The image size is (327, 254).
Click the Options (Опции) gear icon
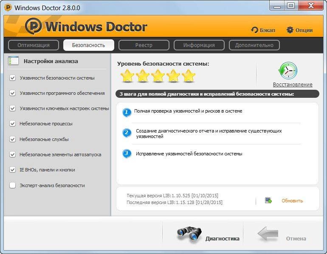[x=290, y=30]
